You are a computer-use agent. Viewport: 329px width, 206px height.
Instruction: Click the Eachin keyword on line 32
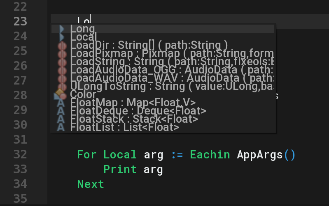tap(210, 155)
